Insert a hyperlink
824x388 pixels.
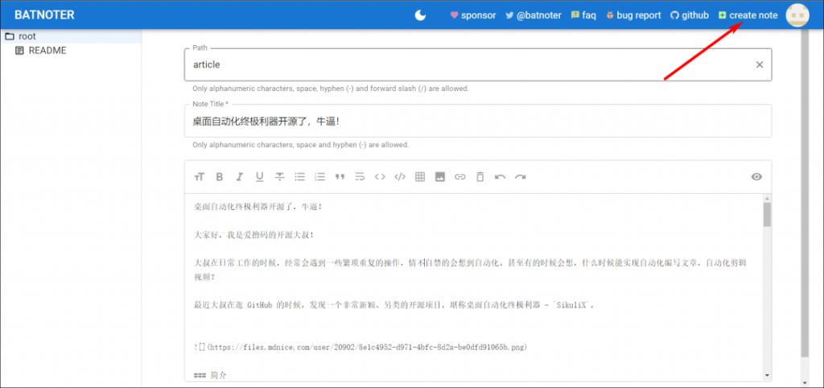point(459,177)
